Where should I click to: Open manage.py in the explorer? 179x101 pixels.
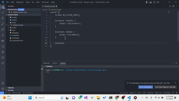tap(16, 38)
